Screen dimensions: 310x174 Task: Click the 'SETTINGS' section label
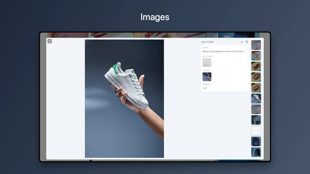click(206, 85)
